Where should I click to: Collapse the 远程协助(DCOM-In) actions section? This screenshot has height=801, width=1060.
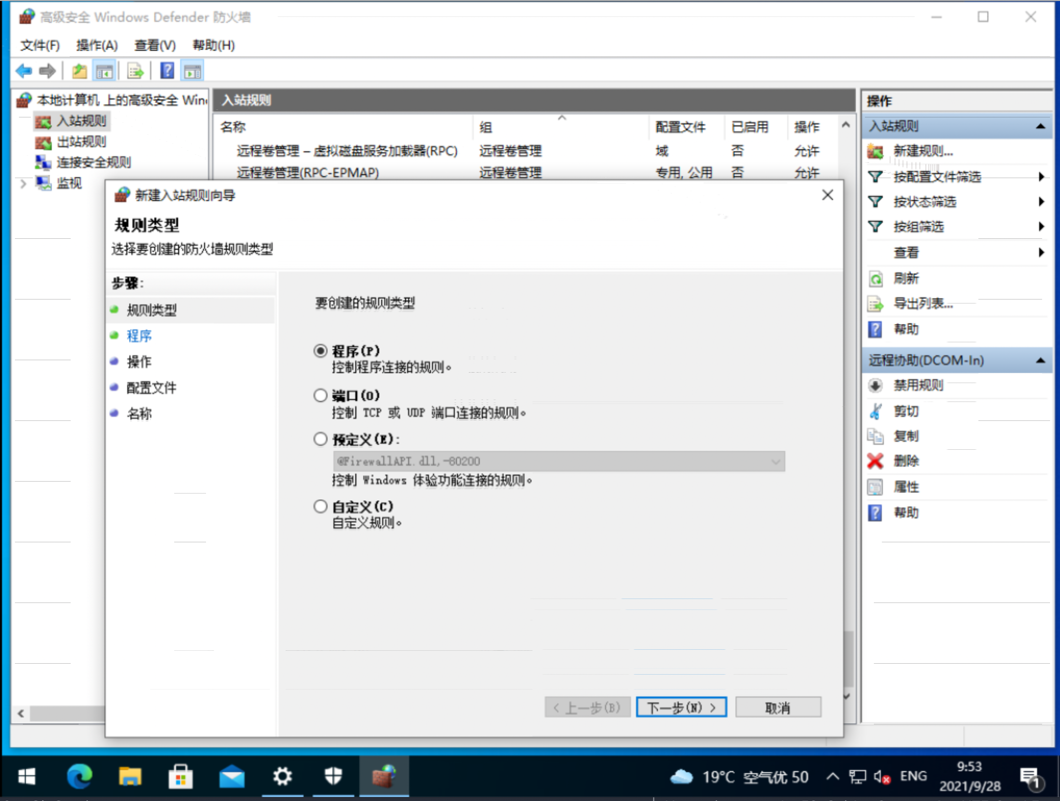point(1041,360)
